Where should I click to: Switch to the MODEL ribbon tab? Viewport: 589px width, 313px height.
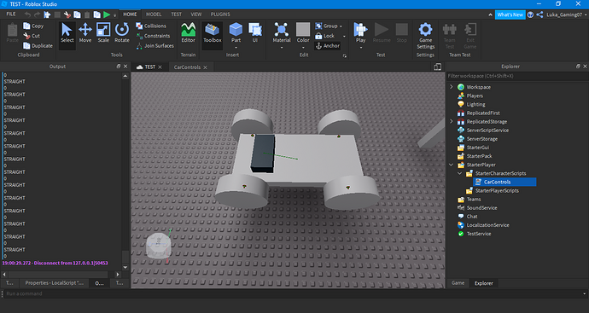pyautogui.click(x=154, y=14)
